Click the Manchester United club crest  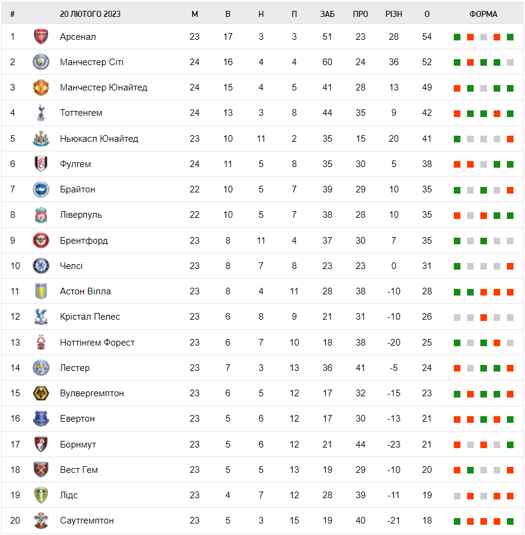(40, 87)
